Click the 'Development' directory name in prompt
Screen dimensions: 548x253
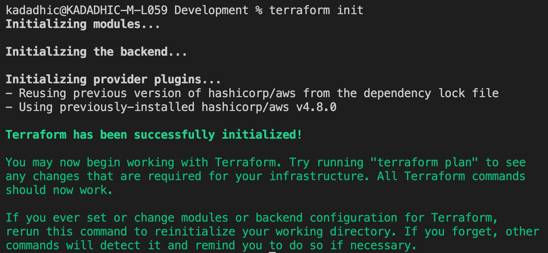tap(211, 10)
